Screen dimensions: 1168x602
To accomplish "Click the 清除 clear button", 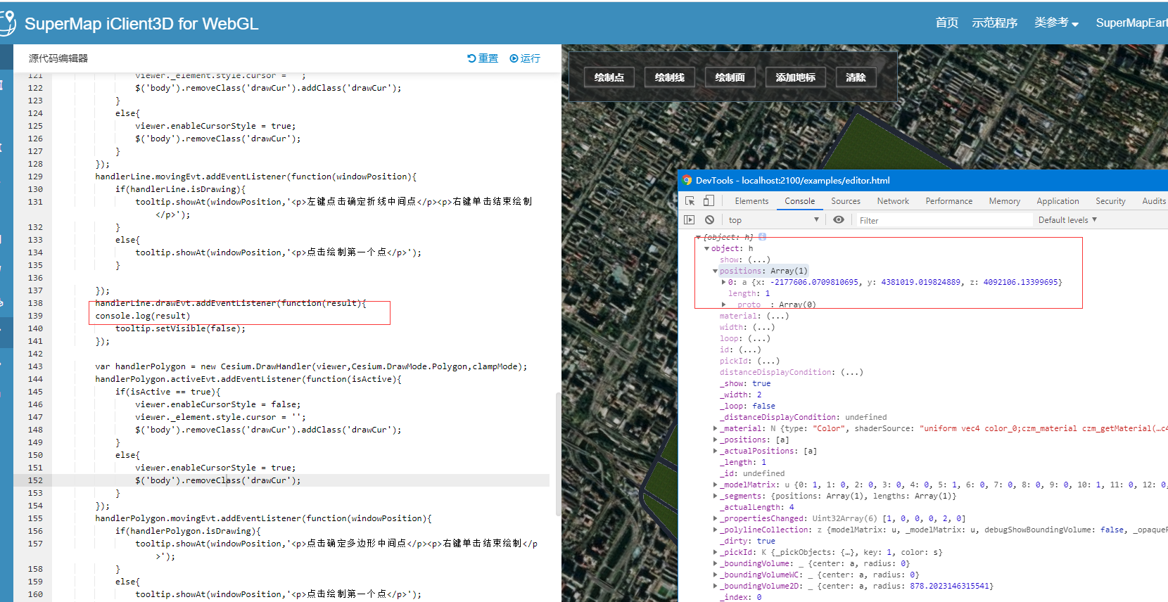I will click(x=856, y=77).
